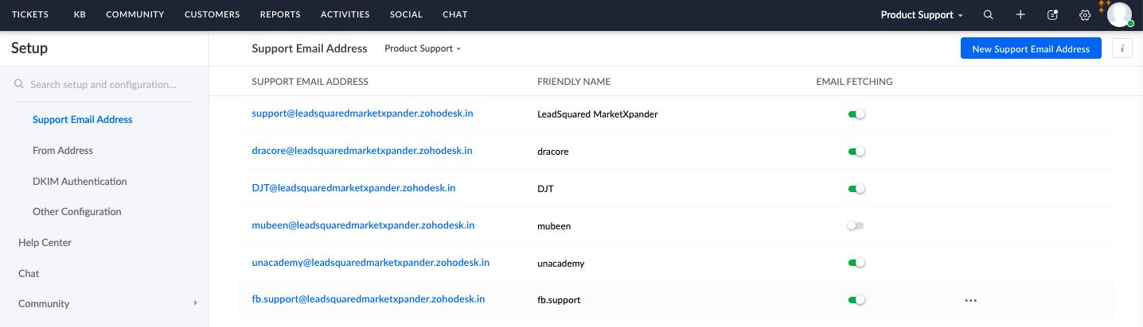This screenshot has width=1143, height=327.
Task: Expand the Product Support filter beside the page title
Action: tap(423, 48)
